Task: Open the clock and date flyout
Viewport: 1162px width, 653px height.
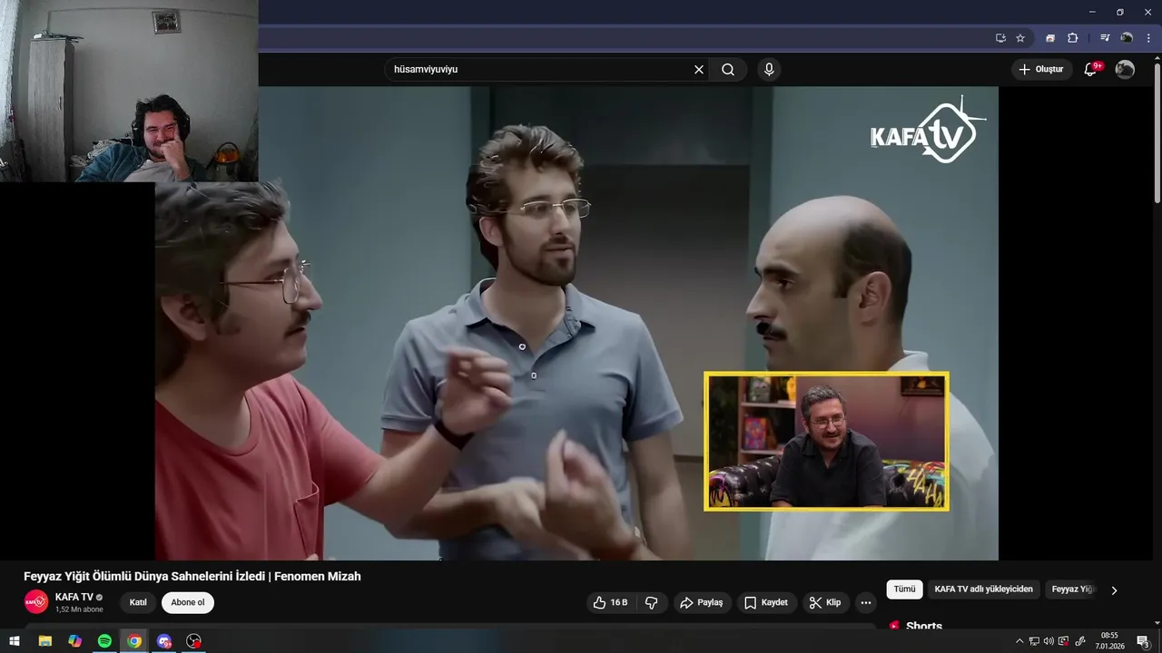Action: [1109, 641]
